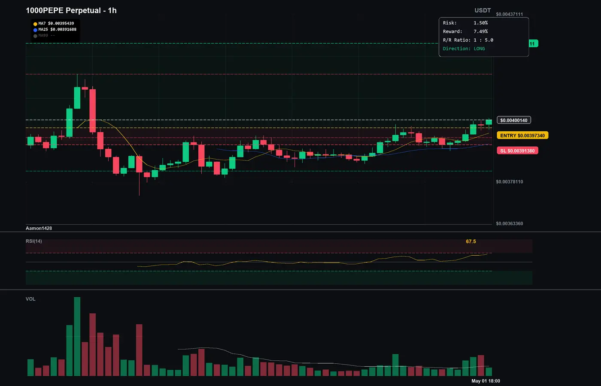
Task: Click the '$0.00378110' price axis label
Action: click(510, 182)
